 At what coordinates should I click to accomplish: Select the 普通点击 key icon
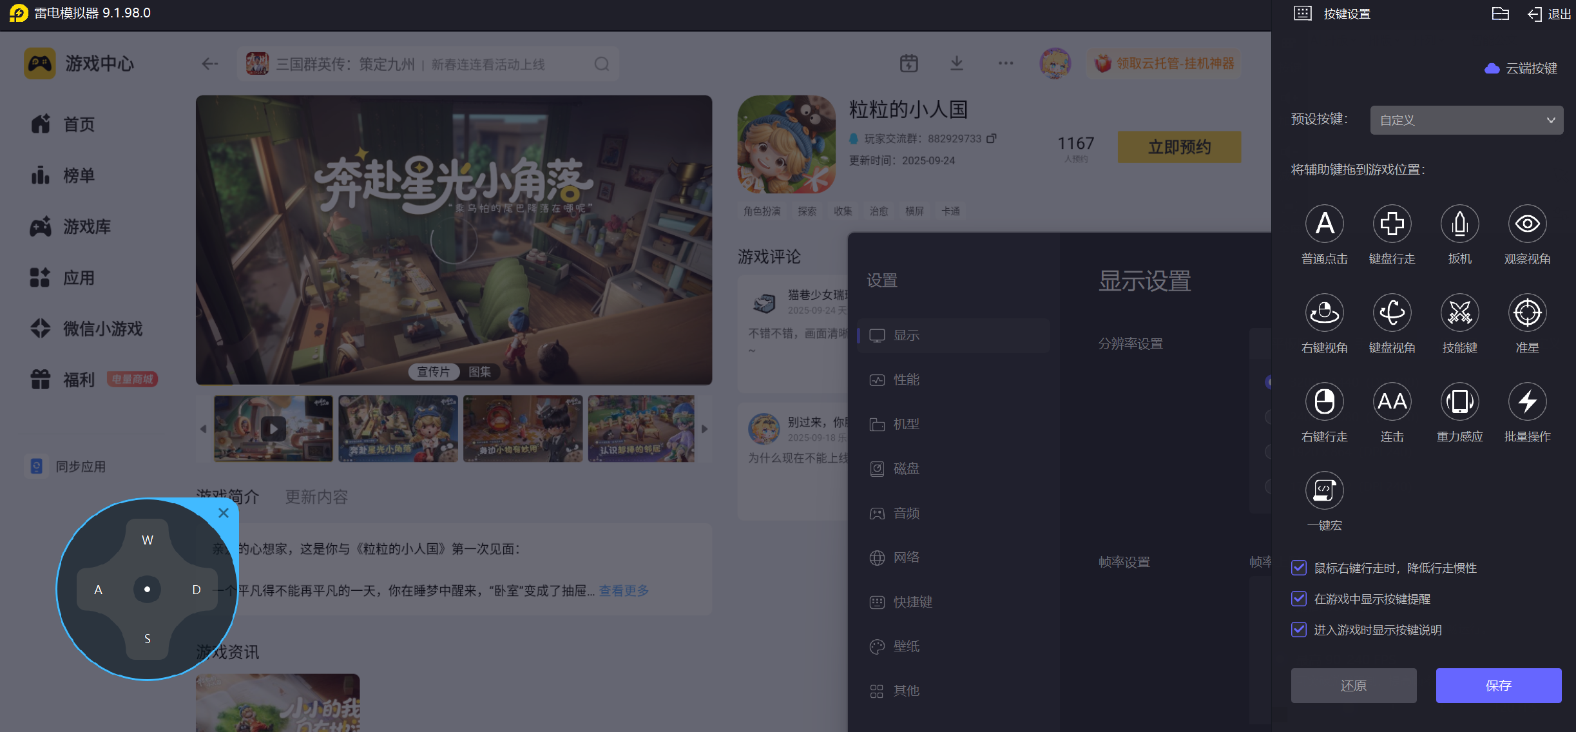1324,224
